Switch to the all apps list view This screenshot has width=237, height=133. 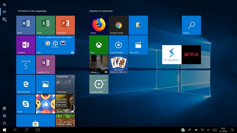(x=4, y=19)
